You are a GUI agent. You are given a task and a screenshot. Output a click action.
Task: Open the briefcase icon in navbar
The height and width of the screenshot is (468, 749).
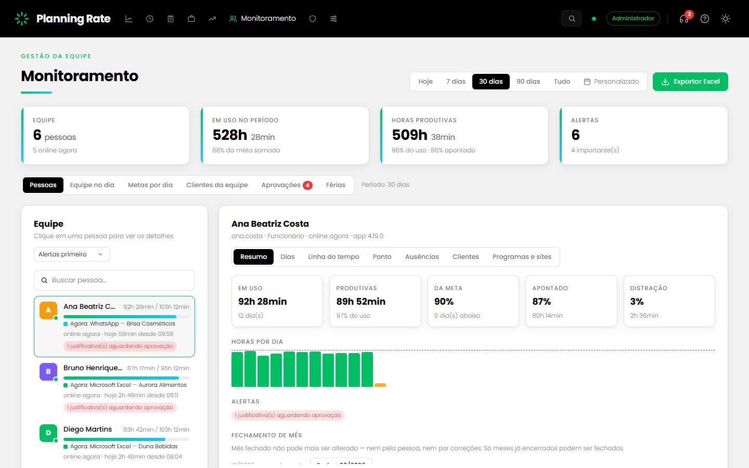191,19
